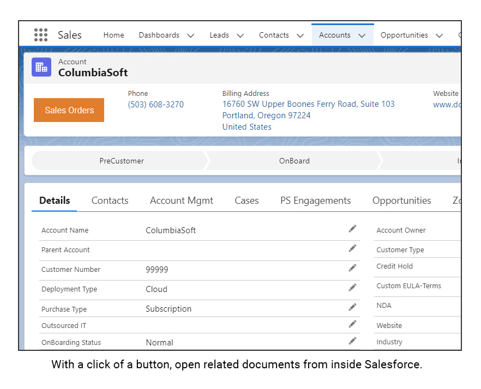This screenshot has width=481, height=389.
Task: Click the phone number (503) 608-3270
Action: point(156,105)
